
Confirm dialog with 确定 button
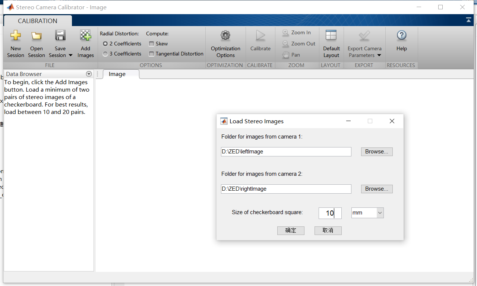[291, 231]
